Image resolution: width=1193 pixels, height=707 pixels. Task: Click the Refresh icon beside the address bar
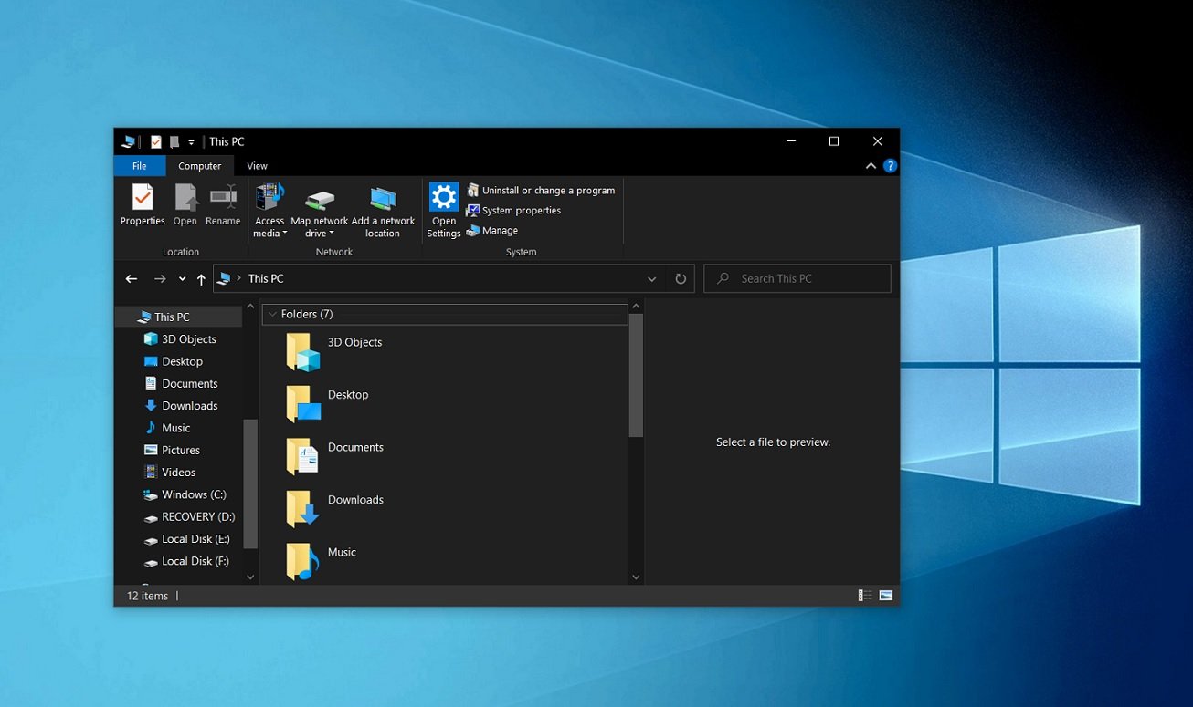(x=681, y=278)
